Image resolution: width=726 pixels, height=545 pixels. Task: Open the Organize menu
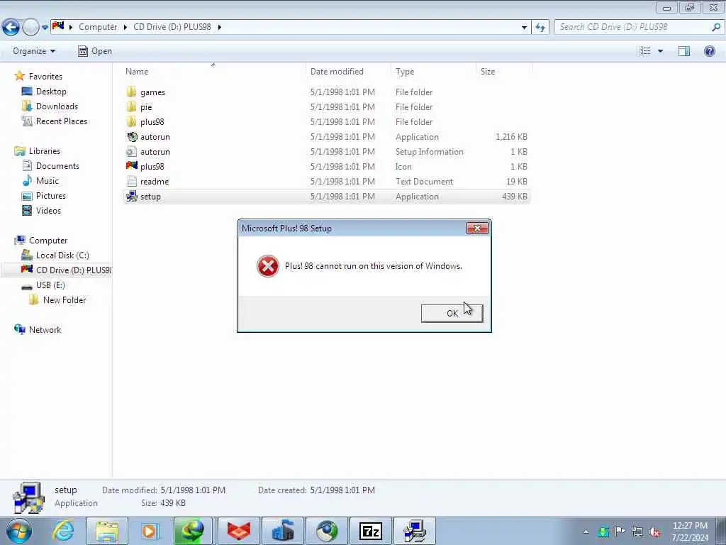34,51
